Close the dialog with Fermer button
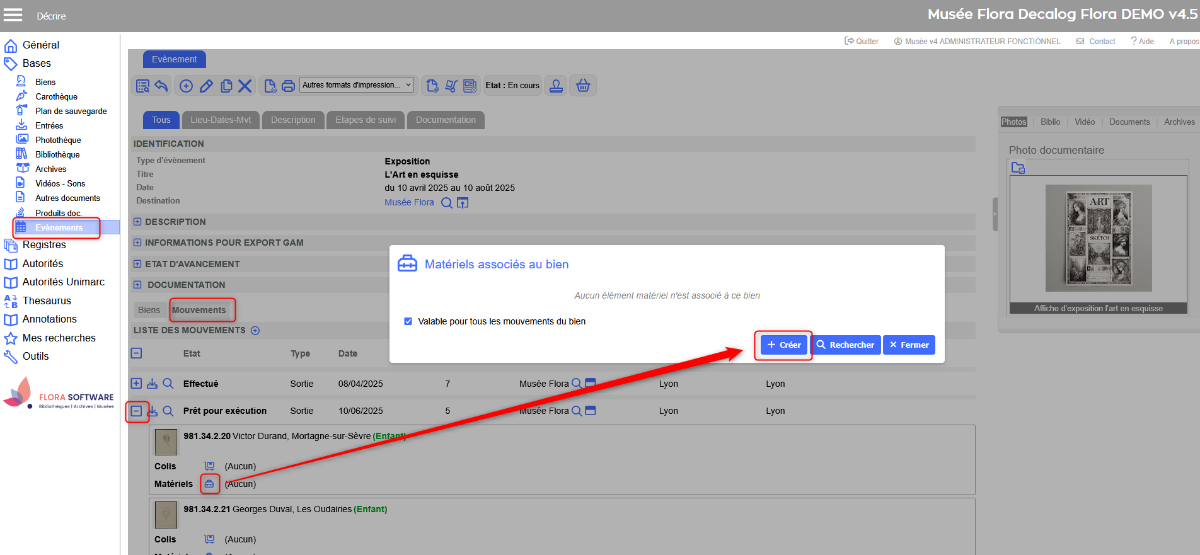 pos(909,345)
